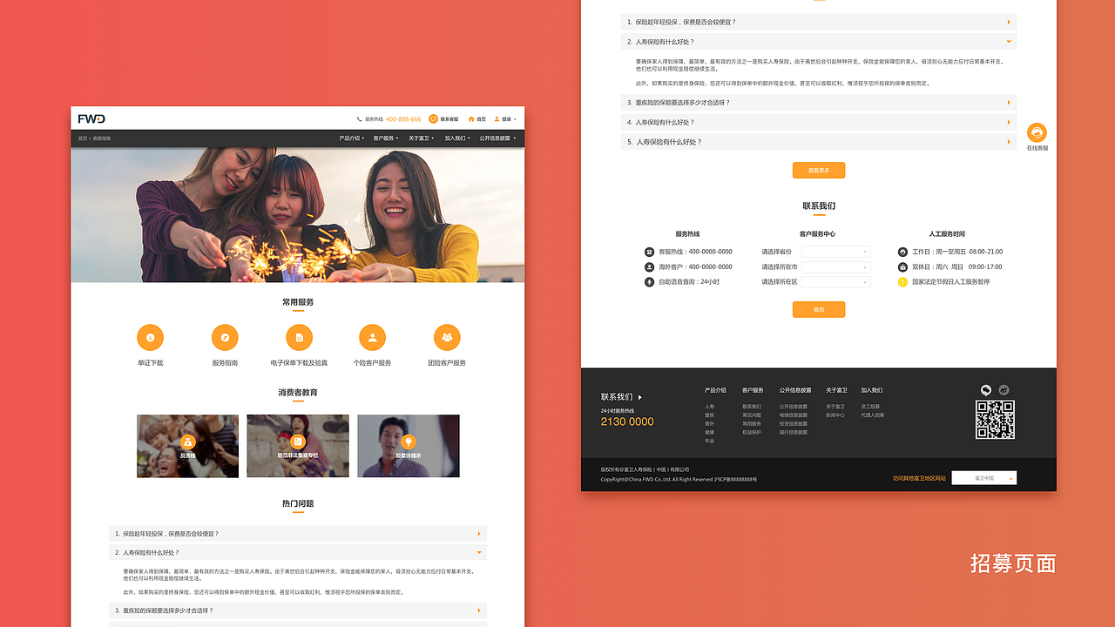The image size is (1115, 627).
Task: Click the 在线客服 floating headset icon
Action: pyautogui.click(x=1037, y=132)
